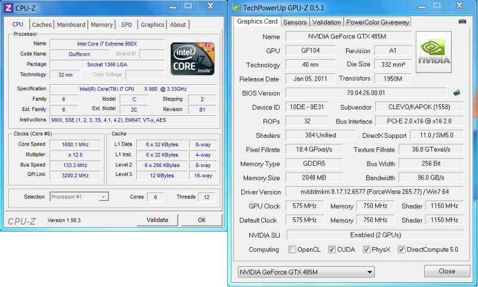Switch to the Validation tab in GPU-Z
Image resolution: width=478 pixels, height=287 pixels.
(x=326, y=22)
